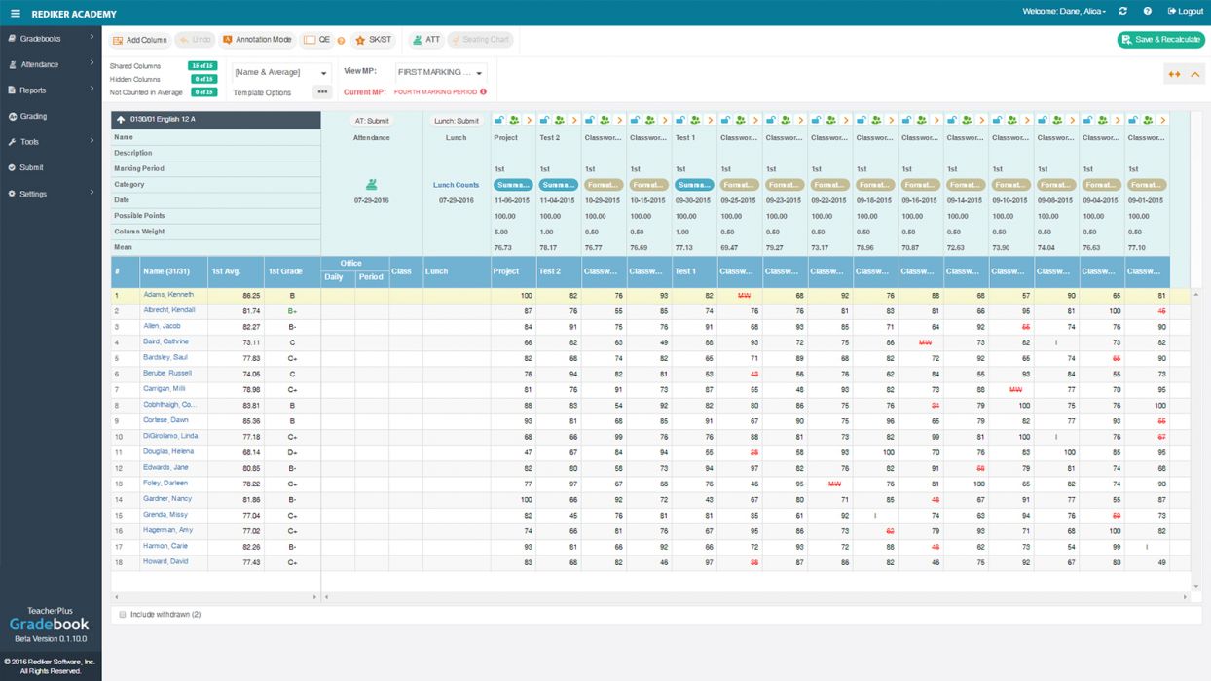1211x681 pixels.
Task: Click the orange help icon next to QE
Action: pyautogui.click(x=341, y=41)
